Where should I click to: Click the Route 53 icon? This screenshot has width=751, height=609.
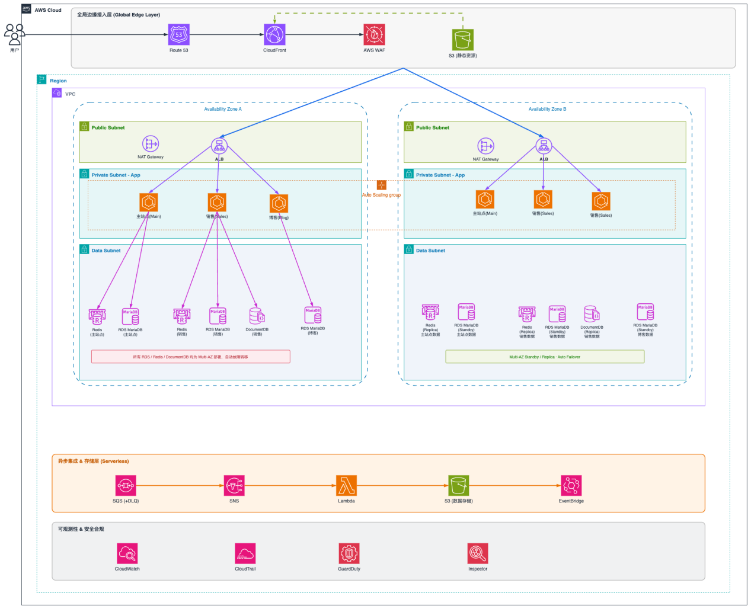[x=178, y=34]
